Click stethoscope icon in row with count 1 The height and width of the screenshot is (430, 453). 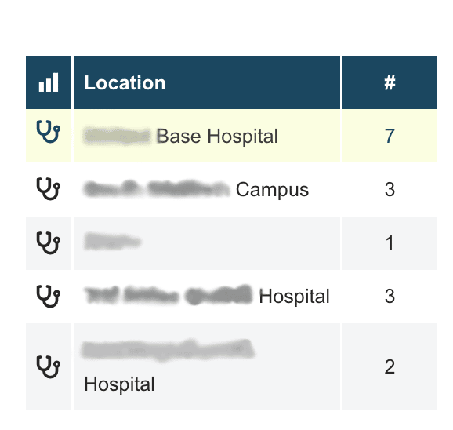click(49, 243)
